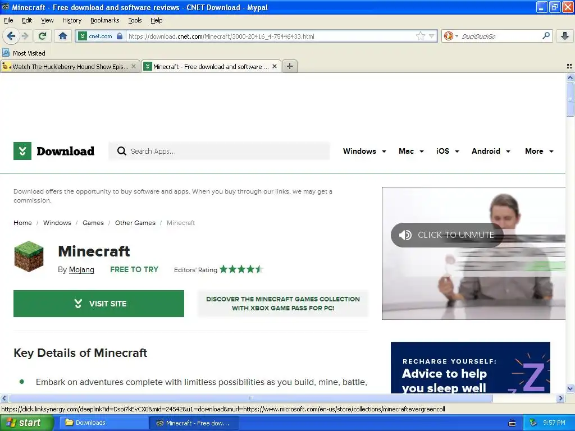The width and height of the screenshot is (575, 431).
Task: Open the History menu
Action: tap(72, 20)
